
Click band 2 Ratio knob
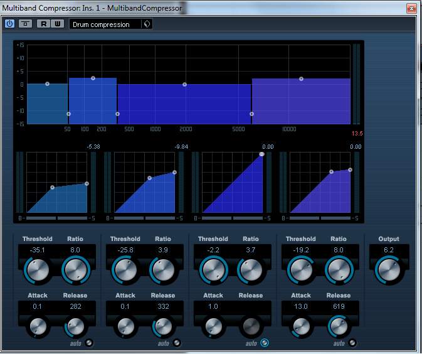(x=162, y=270)
